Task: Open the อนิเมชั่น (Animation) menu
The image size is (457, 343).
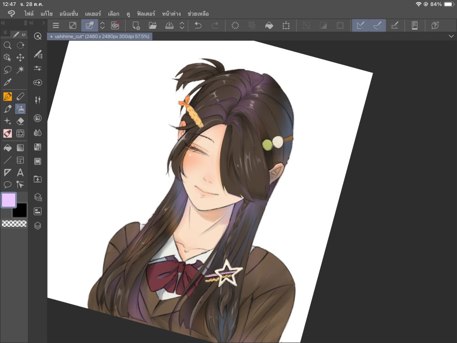Action: (69, 14)
